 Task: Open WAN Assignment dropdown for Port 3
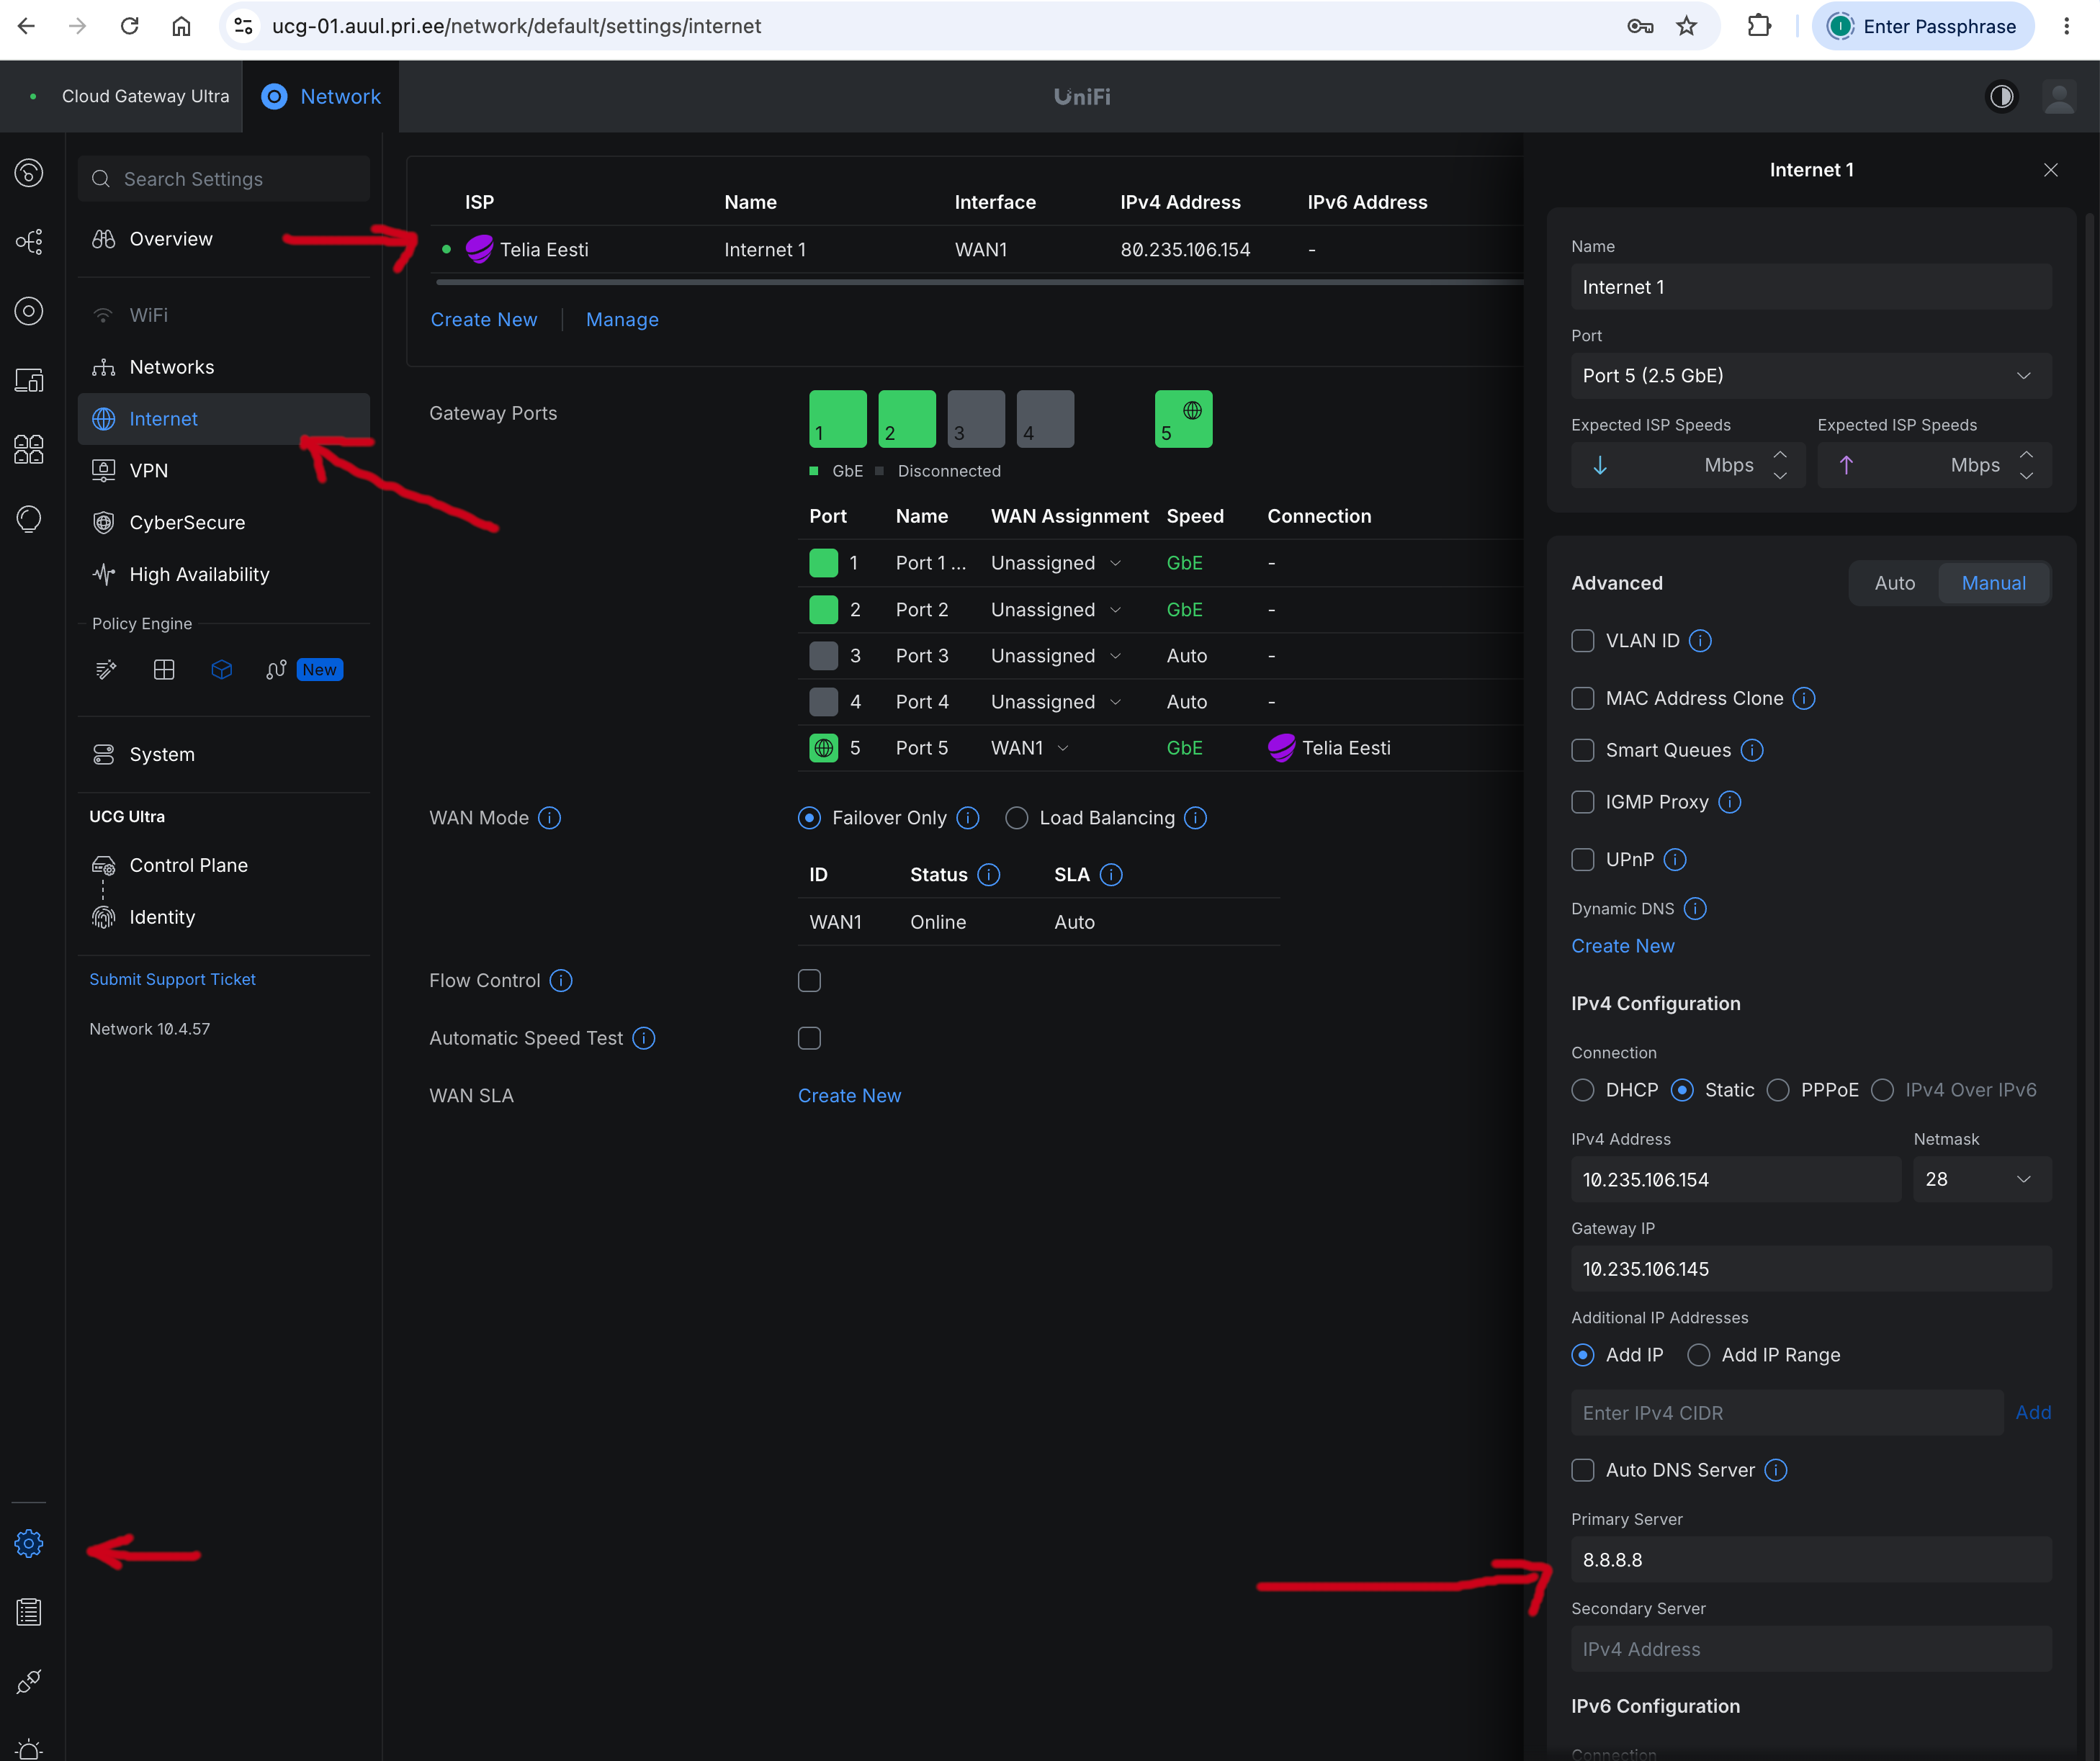coord(1055,656)
